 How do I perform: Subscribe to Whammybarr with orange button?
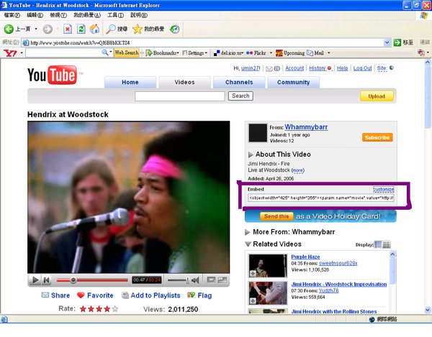(377, 137)
